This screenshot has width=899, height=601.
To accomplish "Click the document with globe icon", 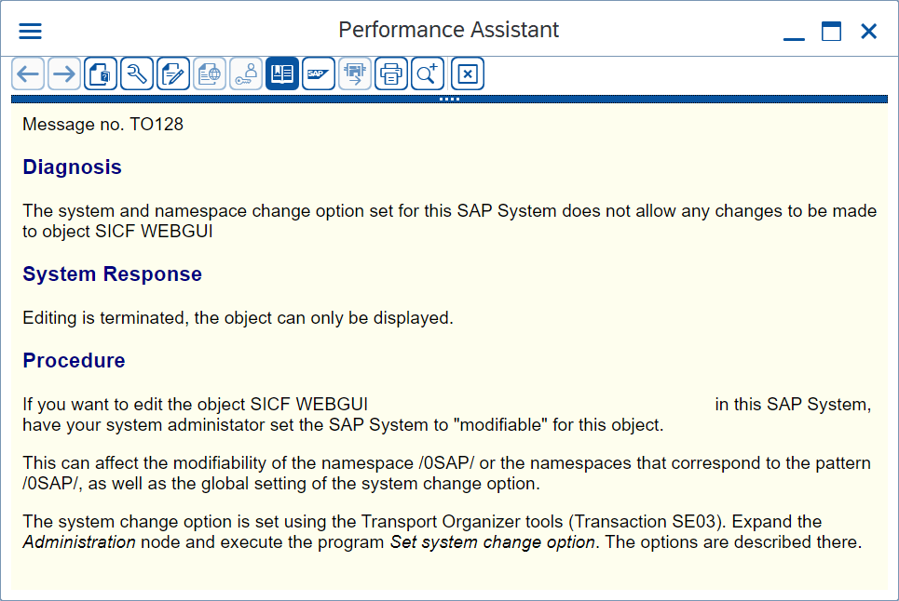I will click(x=210, y=73).
